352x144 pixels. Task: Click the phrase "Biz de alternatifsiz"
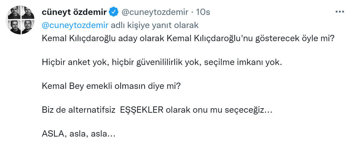(79, 110)
